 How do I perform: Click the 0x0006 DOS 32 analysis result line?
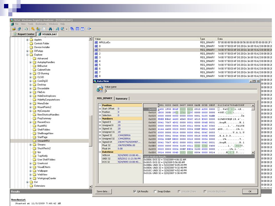click(x=165, y=160)
